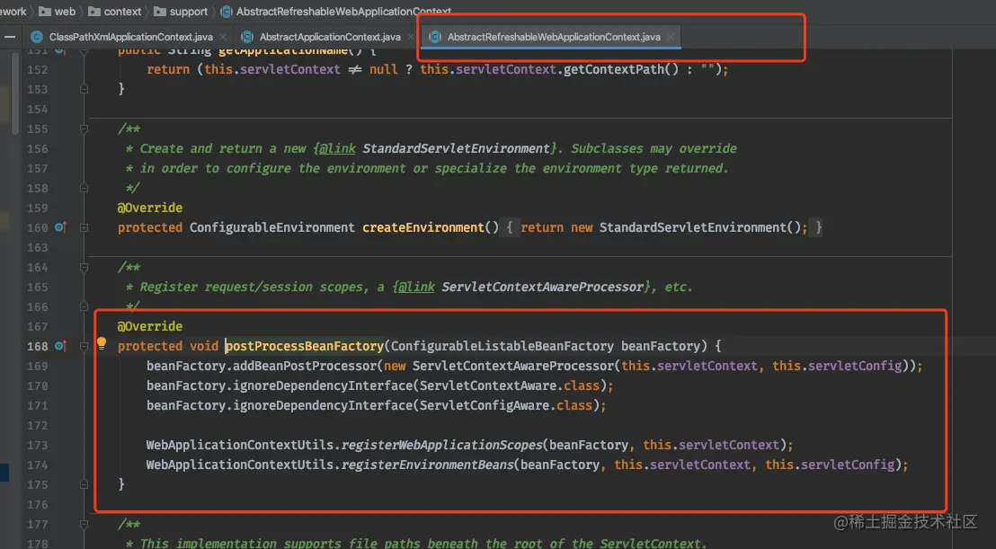Screen dimensions: 996x549
Task: Switch to AbstractApplicationContext.java tab
Action: click(328, 37)
